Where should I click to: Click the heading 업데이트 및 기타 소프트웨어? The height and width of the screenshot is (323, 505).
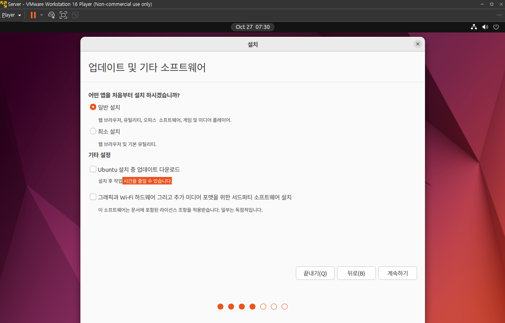click(x=147, y=67)
